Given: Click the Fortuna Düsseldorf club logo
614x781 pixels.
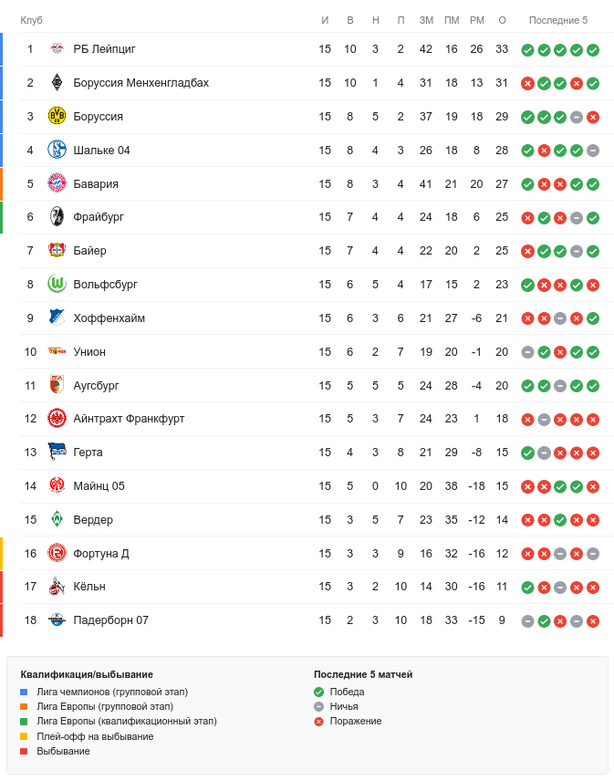Looking at the screenshot, I should [57, 554].
